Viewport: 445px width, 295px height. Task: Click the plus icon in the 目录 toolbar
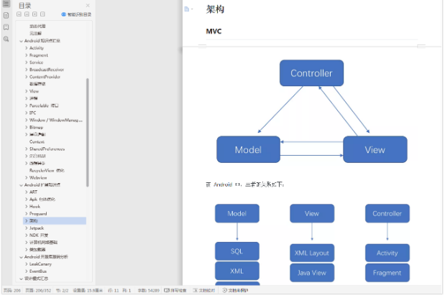coord(35,14)
